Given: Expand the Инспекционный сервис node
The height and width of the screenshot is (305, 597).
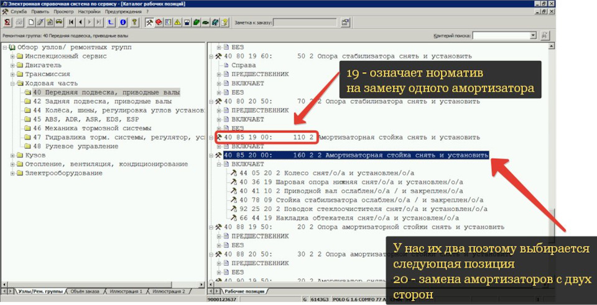Looking at the screenshot, I should click(12, 57).
